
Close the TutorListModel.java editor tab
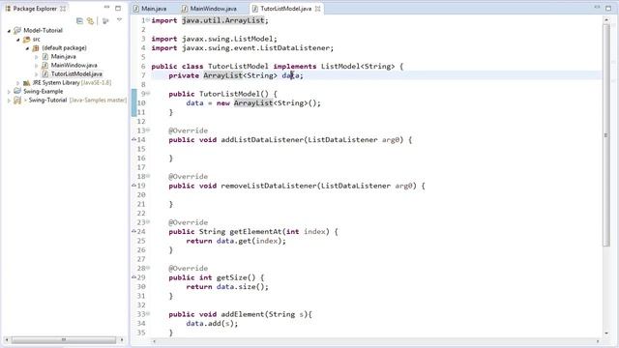click(x=318, y=9)
